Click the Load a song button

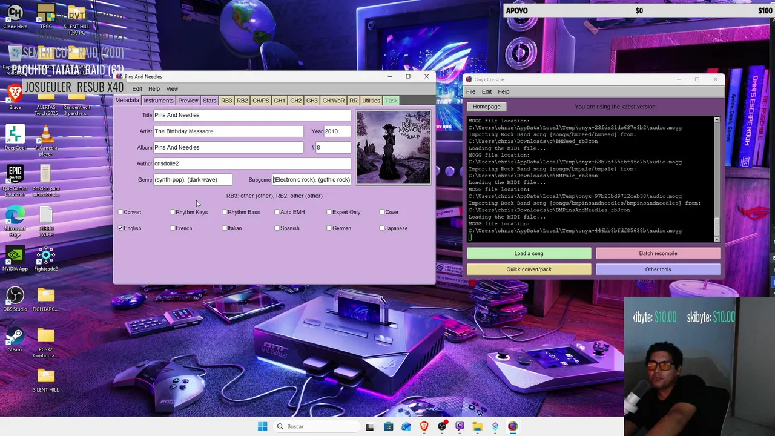(529, 253)
